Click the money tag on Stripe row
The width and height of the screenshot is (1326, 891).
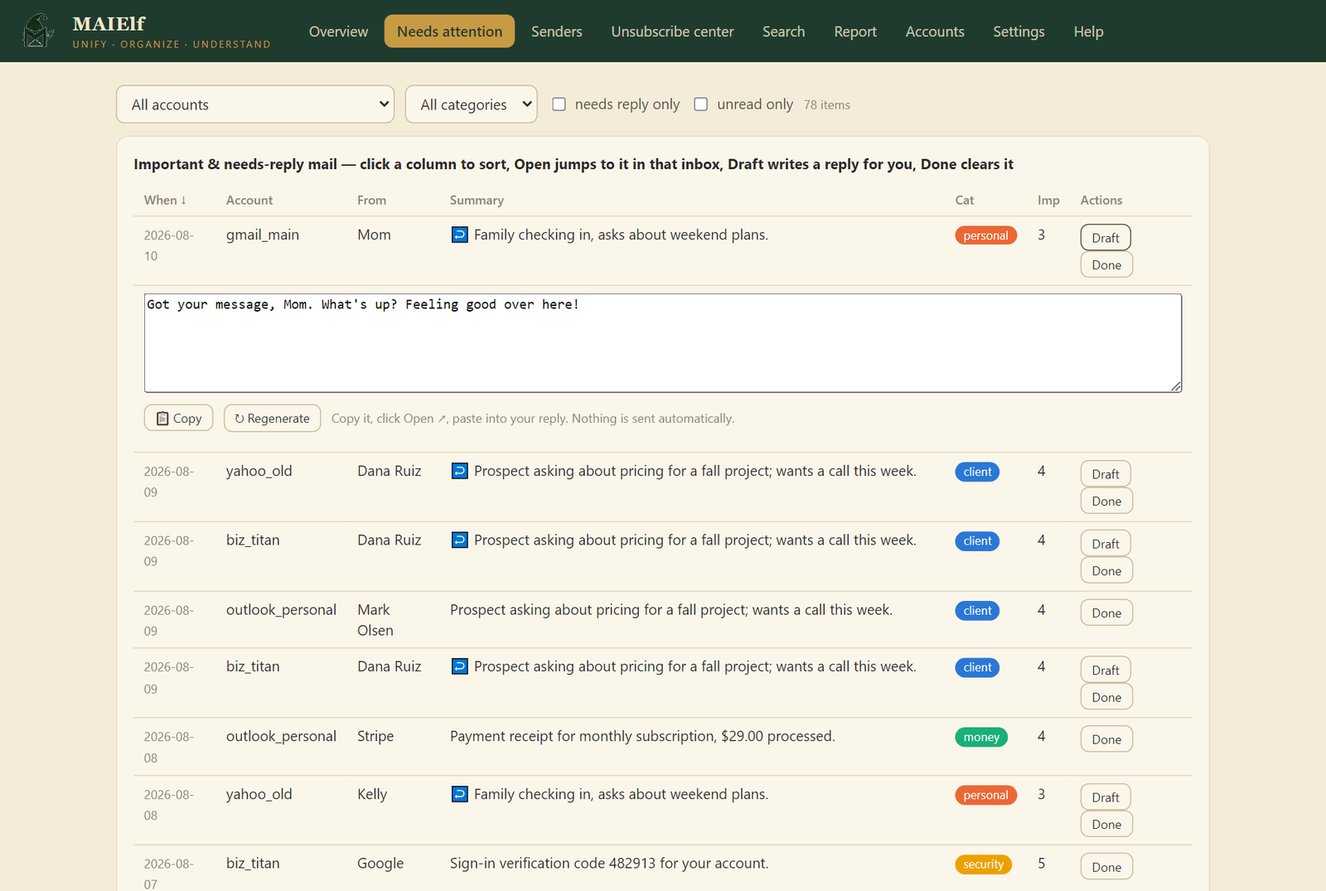point(981,737)
